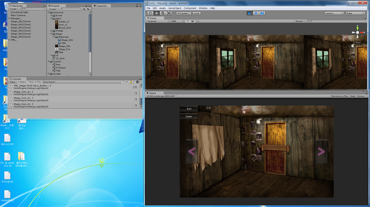Pause the running game
This screenshot has width=370, height=207.
256,13
